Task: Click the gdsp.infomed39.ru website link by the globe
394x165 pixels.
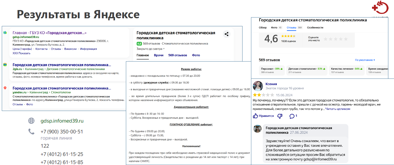Action: (x=62, y=121)
